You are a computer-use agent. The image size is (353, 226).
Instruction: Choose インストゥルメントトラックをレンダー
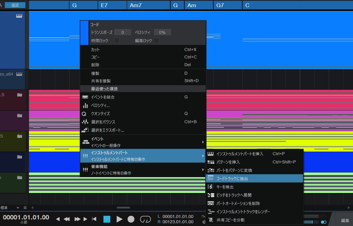click(x=254, y=212)
